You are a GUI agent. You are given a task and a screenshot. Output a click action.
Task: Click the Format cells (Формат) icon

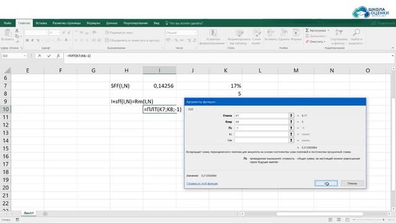tap(296, 32)
